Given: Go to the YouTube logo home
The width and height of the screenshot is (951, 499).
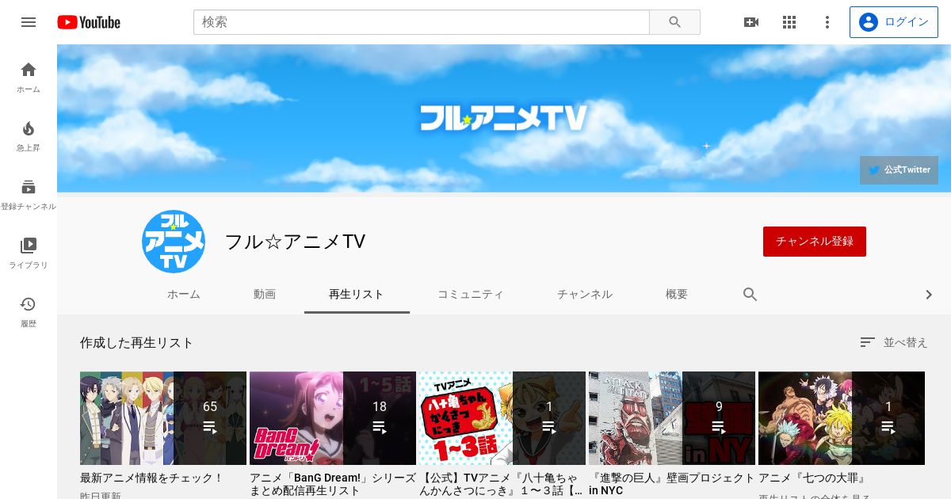Looking at the screenshot, I should coord(89,22).
